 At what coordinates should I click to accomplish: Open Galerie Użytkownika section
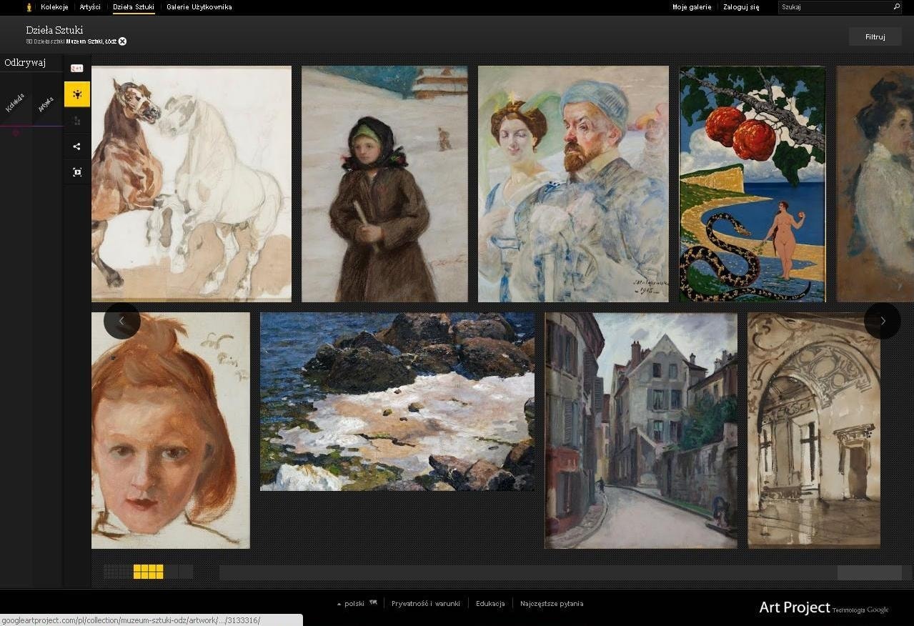click(x=199, y=7)
